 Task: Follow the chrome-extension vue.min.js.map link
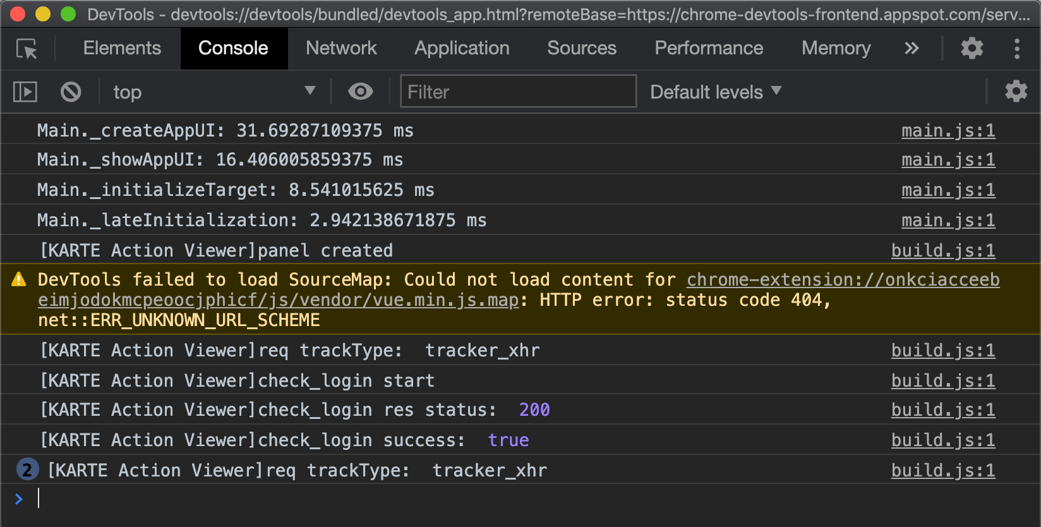tap(519, 290)
